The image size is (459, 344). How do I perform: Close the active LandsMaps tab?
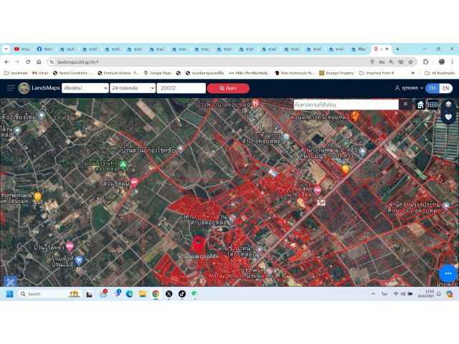pyautogui.click(x=387, y=49)
